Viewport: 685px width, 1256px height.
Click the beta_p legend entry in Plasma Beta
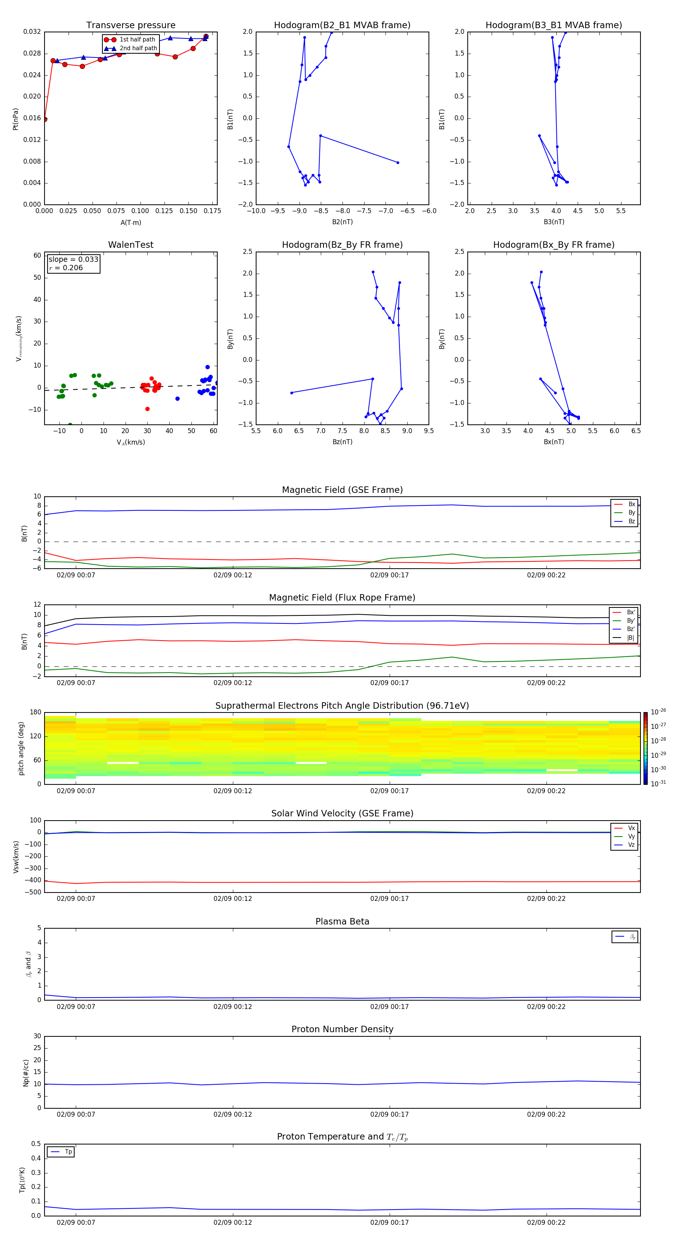(x=625, y=937)
